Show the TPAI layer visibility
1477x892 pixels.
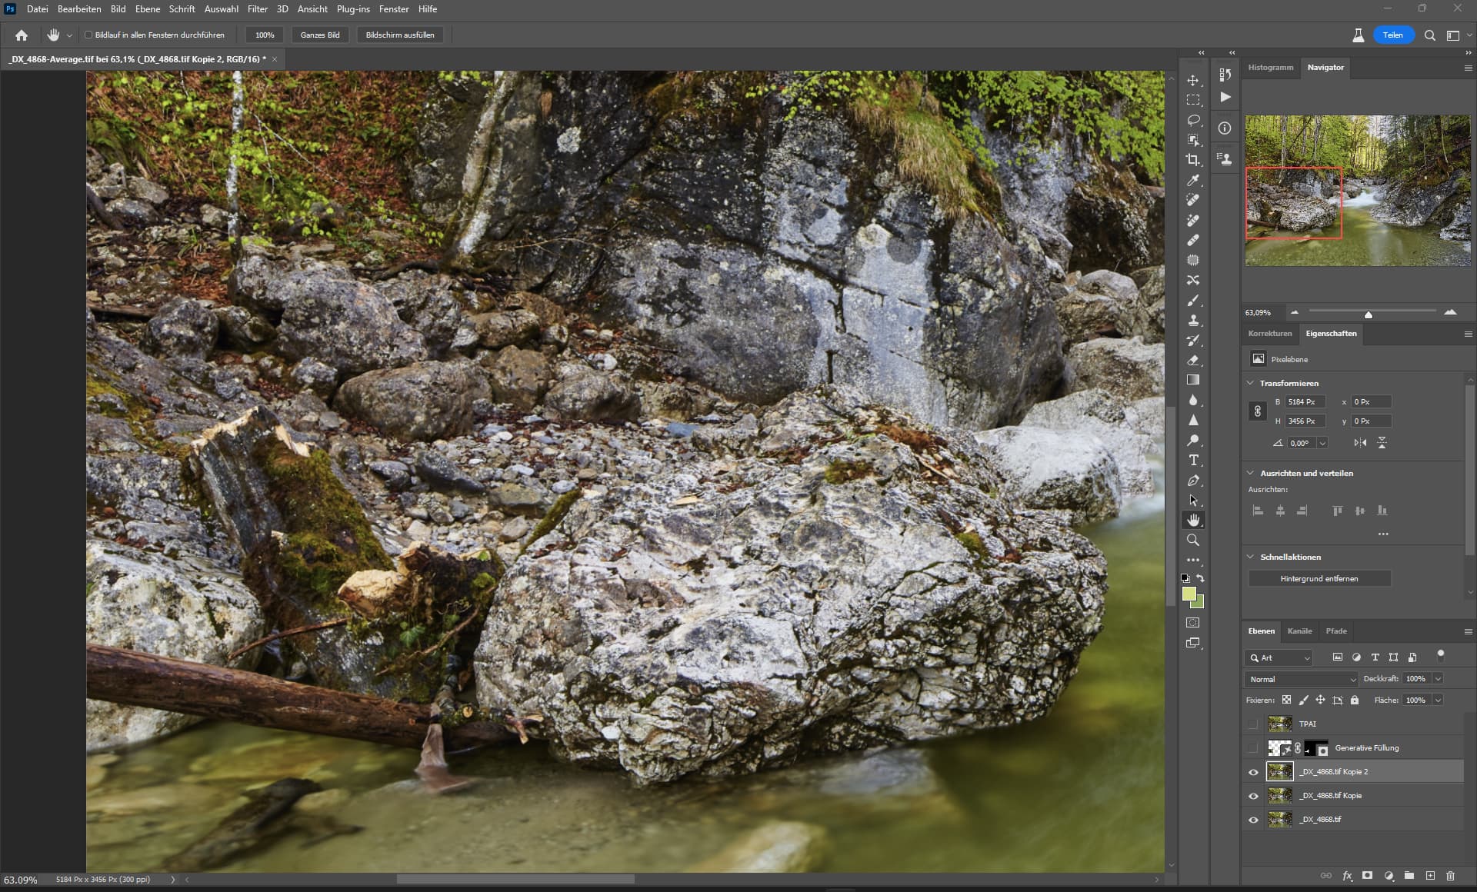(x=1253, y=724)
